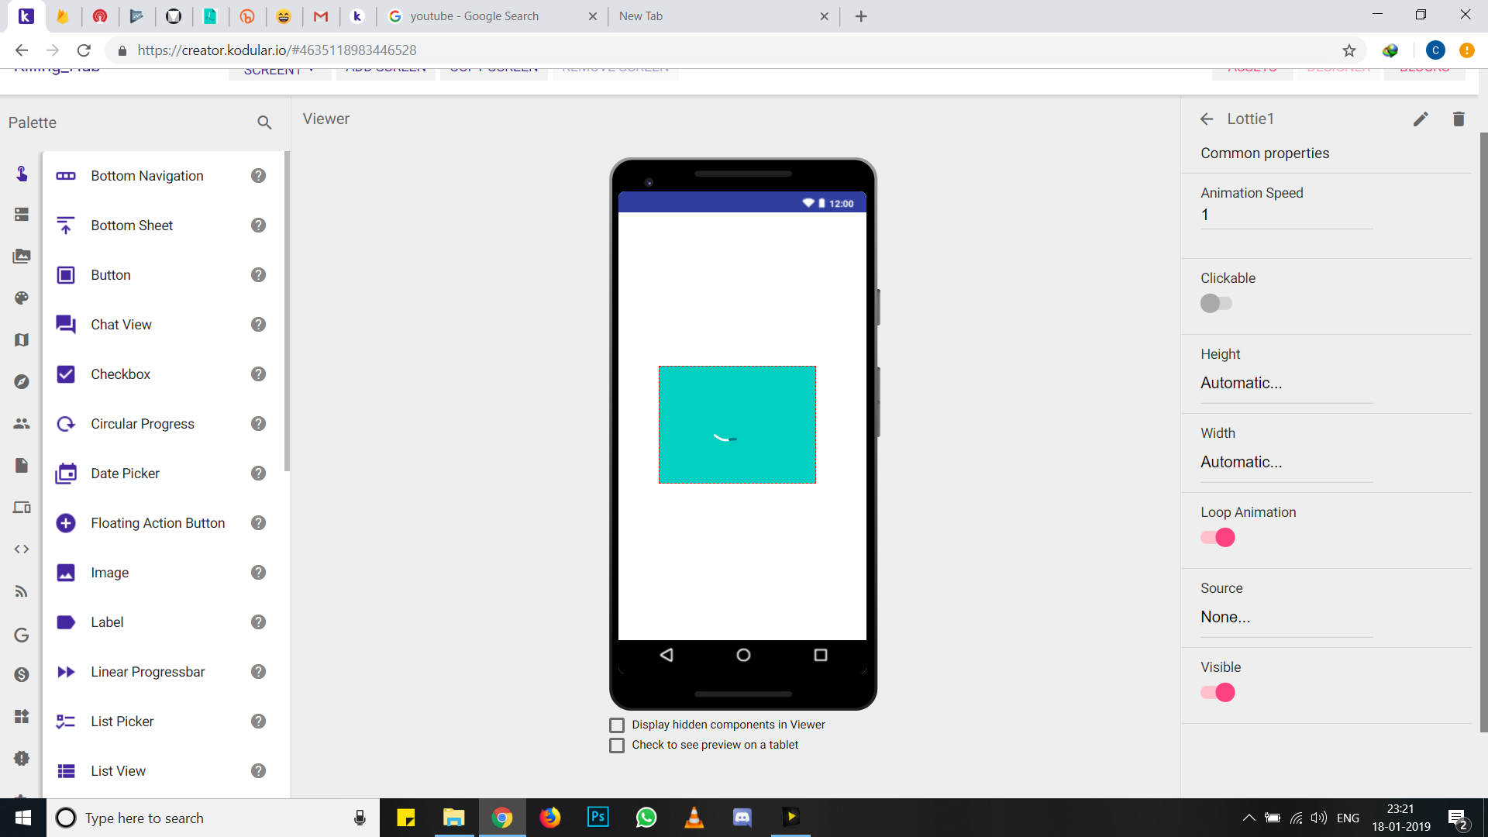The width and height of the screenshot is (1488, 837).
Task: Switch to the youtube Google Search tab
Action: (492, 16)
